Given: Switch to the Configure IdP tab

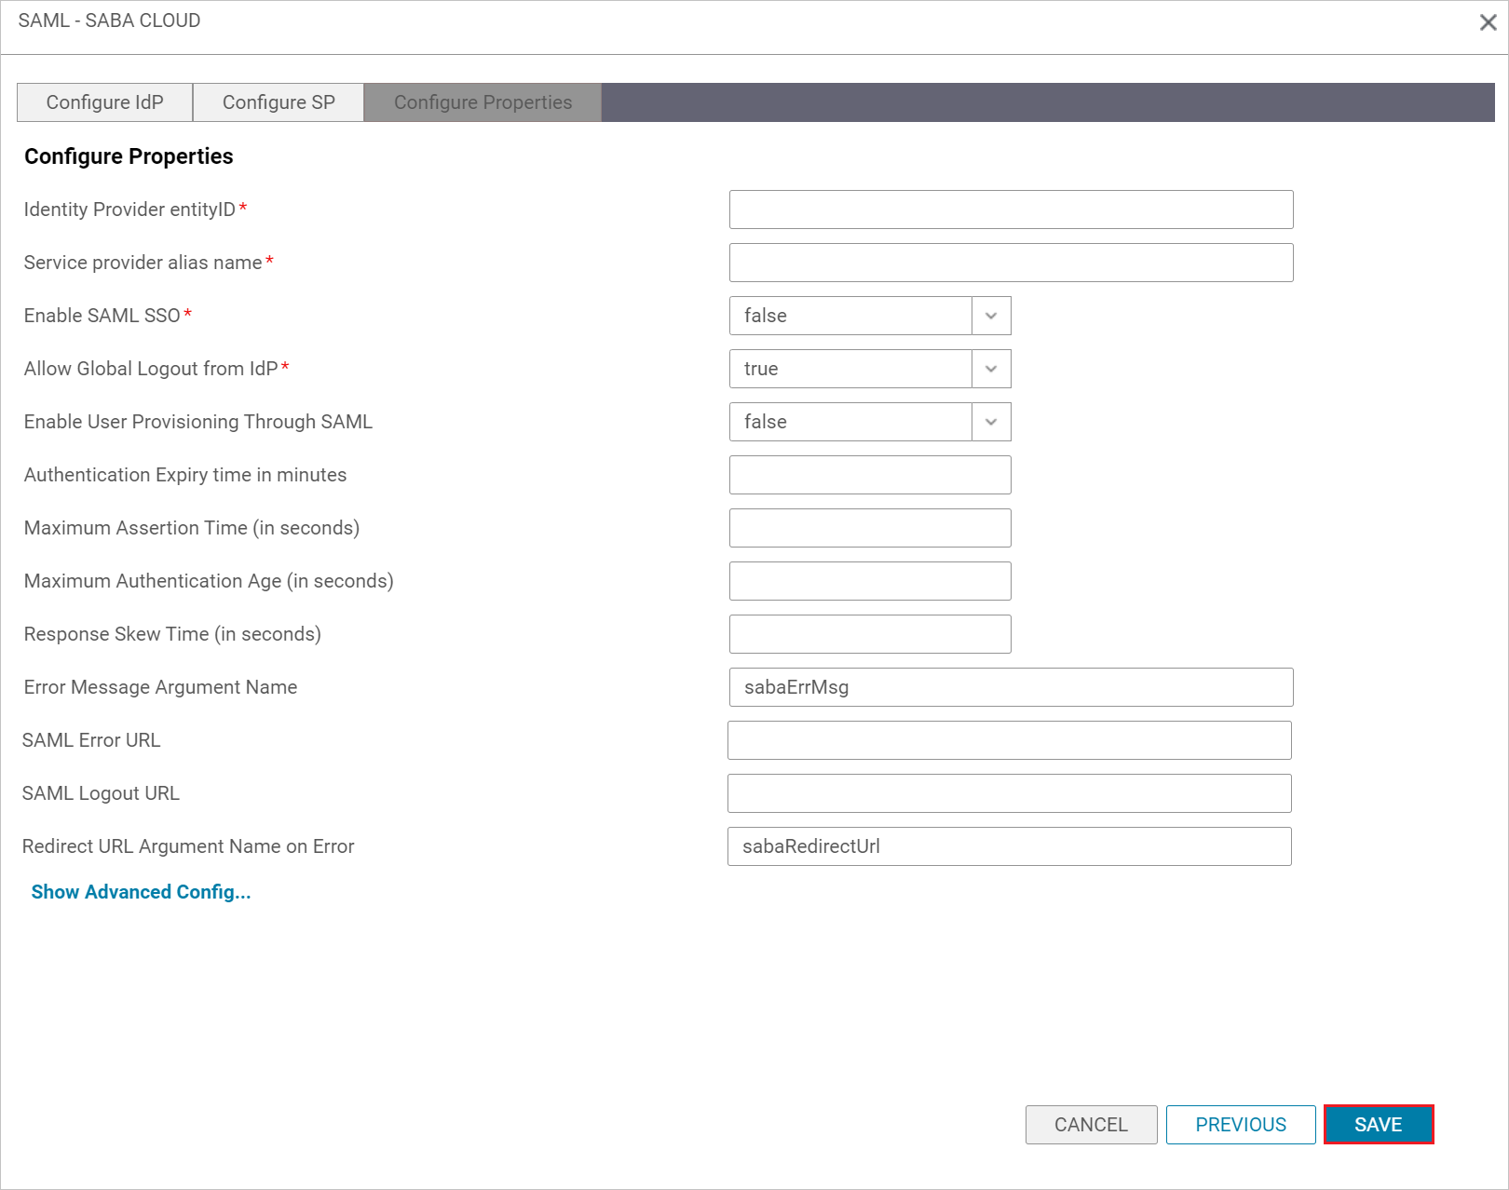Looking at the screenshot, I should pos(103,102).
